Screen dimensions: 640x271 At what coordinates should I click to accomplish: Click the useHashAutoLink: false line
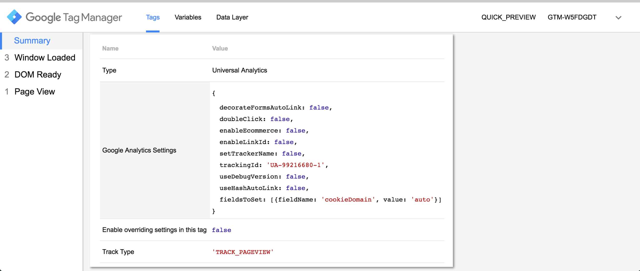[264, 188]
